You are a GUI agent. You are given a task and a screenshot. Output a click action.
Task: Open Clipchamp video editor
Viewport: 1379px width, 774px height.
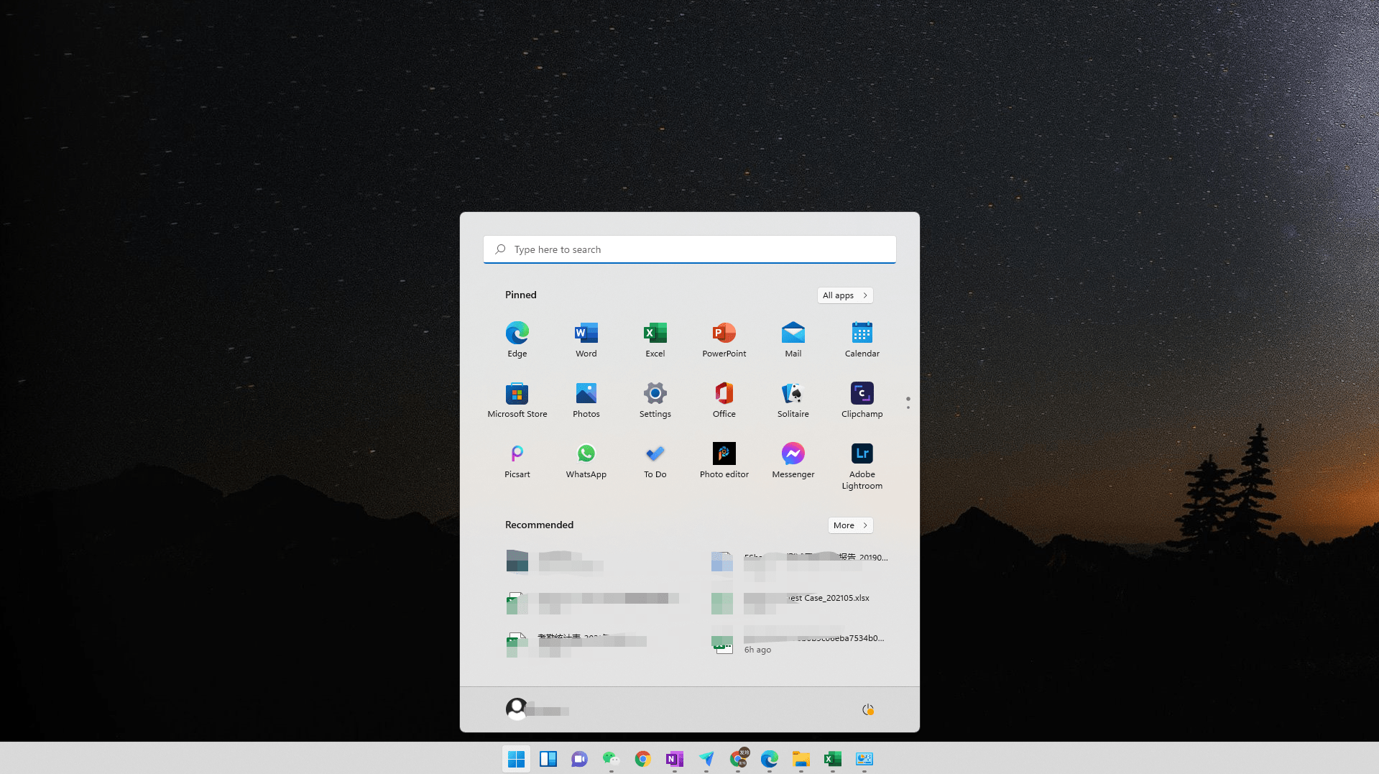tap(862, 400)
